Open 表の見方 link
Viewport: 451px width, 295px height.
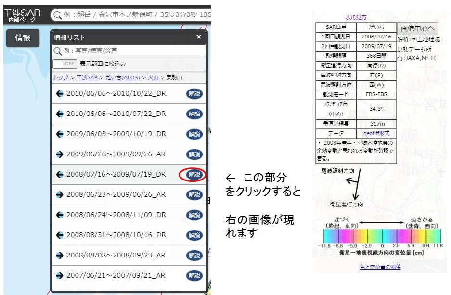point(356,17)
